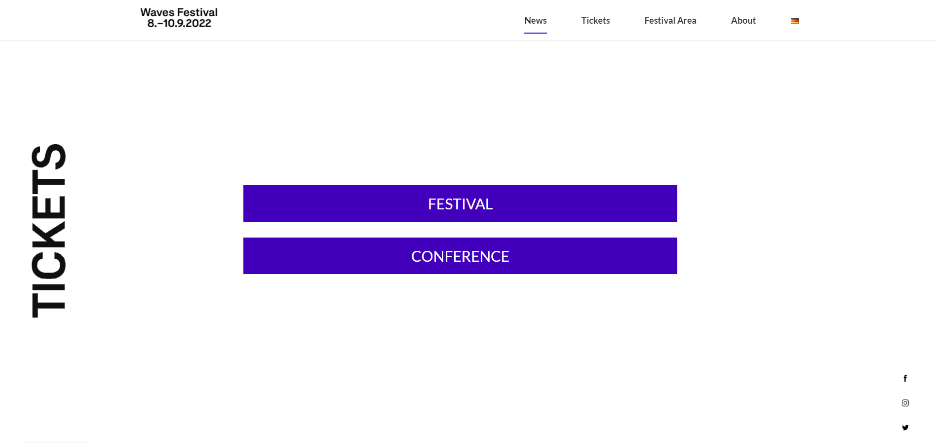Open the Tickets menu item

point(595,20)
